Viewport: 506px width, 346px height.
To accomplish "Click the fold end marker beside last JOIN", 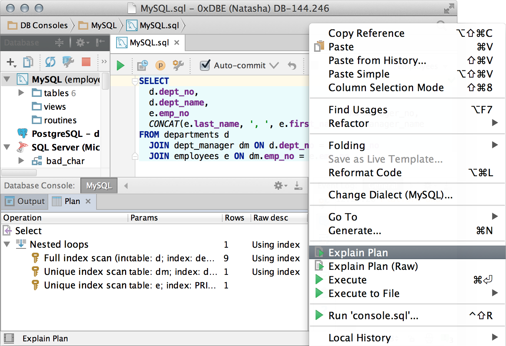I will (135, 156).
